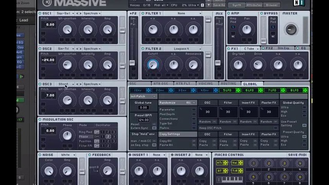The height and width of the screenshot is (185, 329).
Task: Switch to the VOICING tab
Action: (207, 83)
